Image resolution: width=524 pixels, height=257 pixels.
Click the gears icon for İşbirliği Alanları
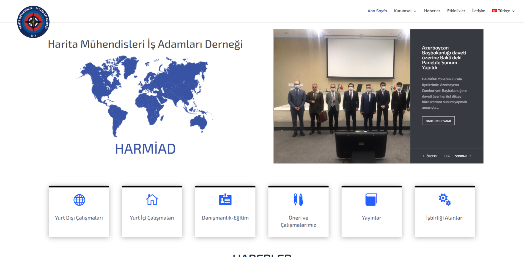[x=445, y=200]
